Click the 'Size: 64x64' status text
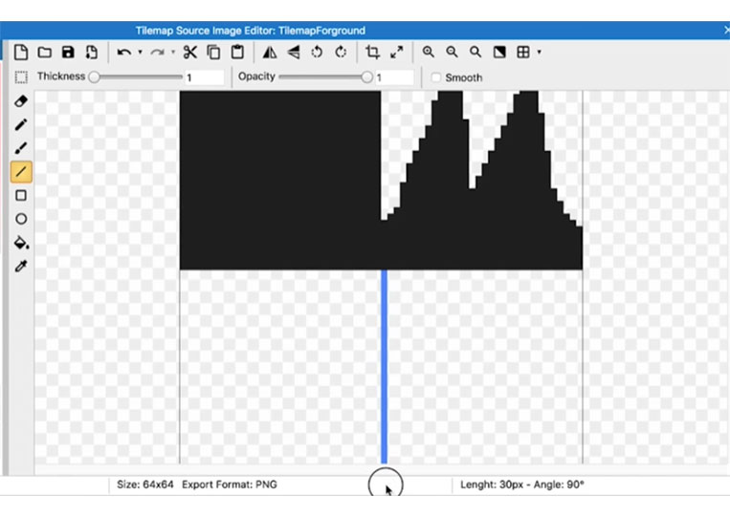The height and width of the screenshot is (517, 730). (x=144, y=485)
